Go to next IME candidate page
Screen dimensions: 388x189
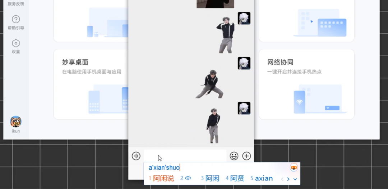288,179
